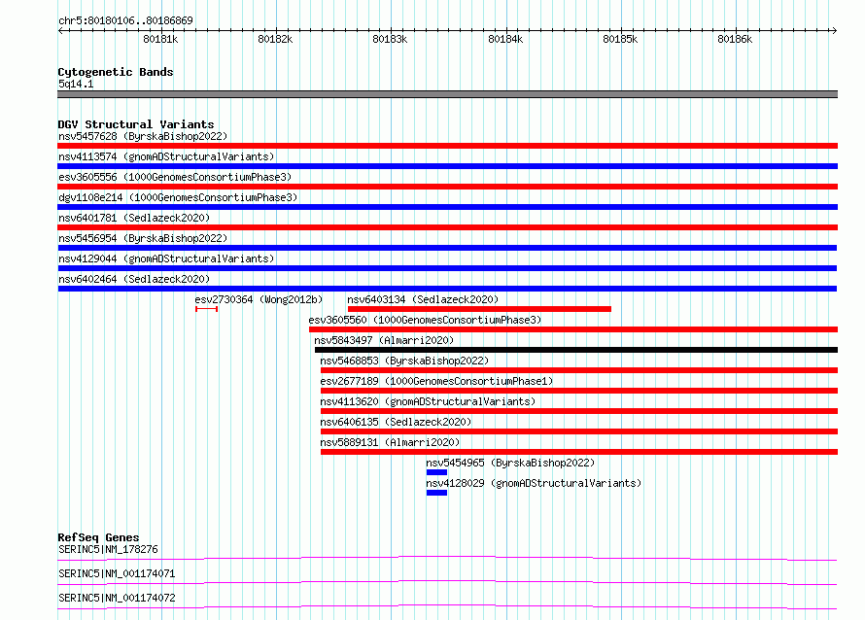Click the short blue nsv5454965 bar
865x620 pixels.
436,472
